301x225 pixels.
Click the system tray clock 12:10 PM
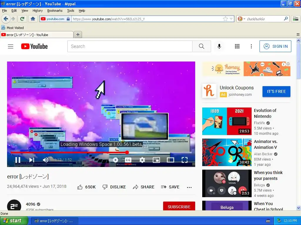290,221
